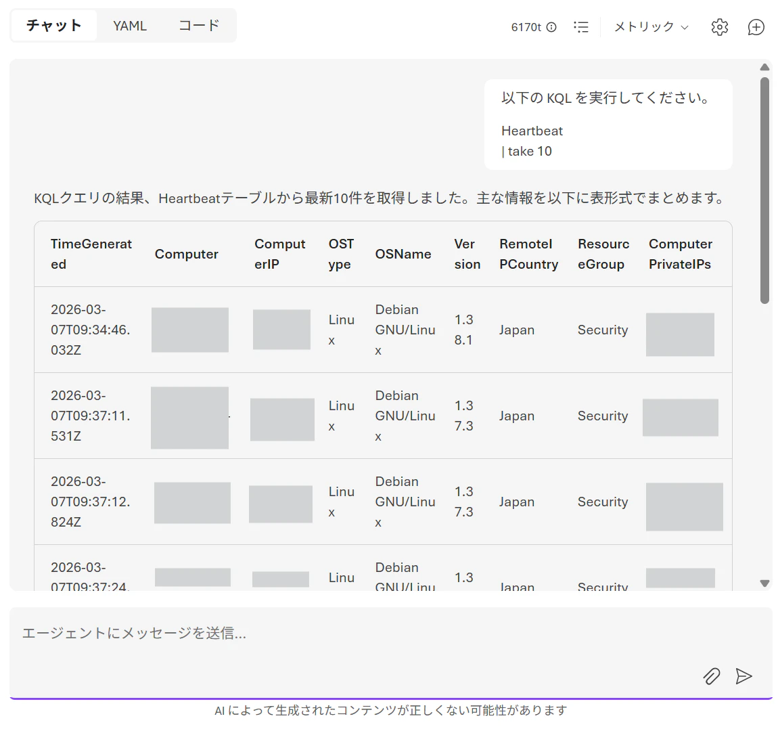Attach a file with paperclip icon
The height and width of the screenshot is (729, 778).
tap(712, 676)
